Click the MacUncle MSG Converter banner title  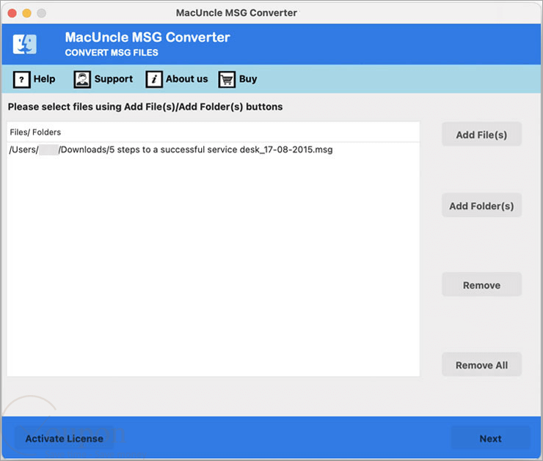coord(147,37)
